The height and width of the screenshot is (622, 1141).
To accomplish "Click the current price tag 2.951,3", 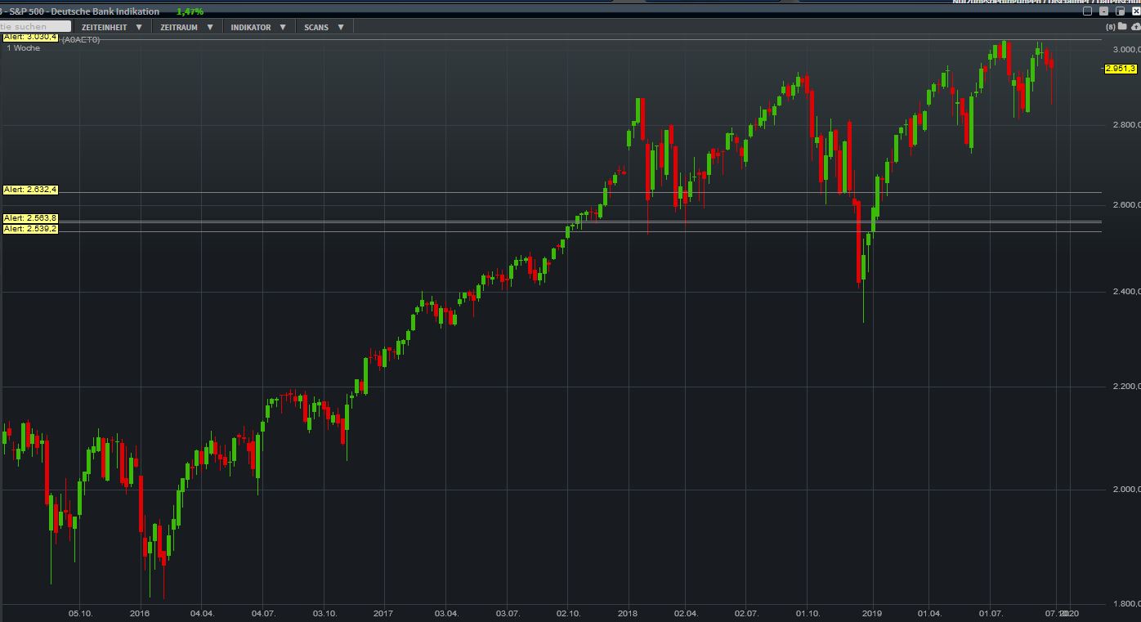I will [1120, 69].
